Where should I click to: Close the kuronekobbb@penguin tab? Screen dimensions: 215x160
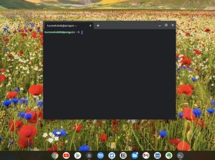tap(90, 26)
